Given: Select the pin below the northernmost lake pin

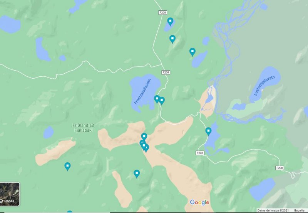Looking at the screenshot, I should point(172,39).
